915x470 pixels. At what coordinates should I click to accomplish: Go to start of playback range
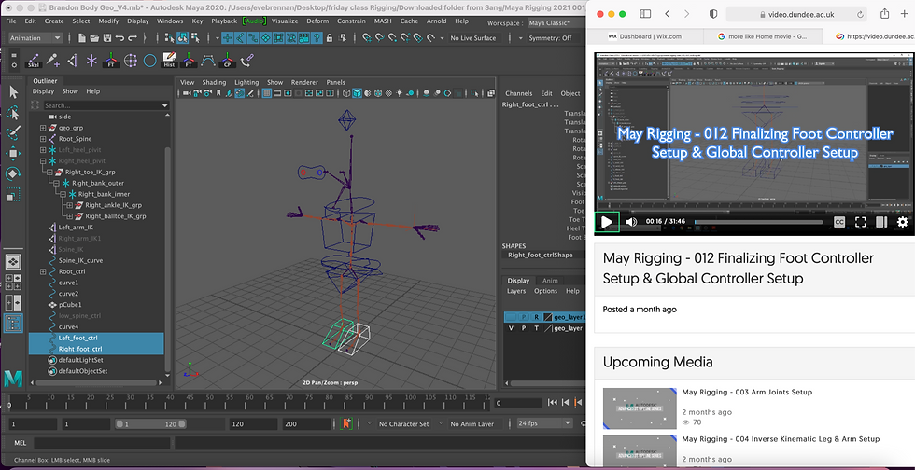552,402
